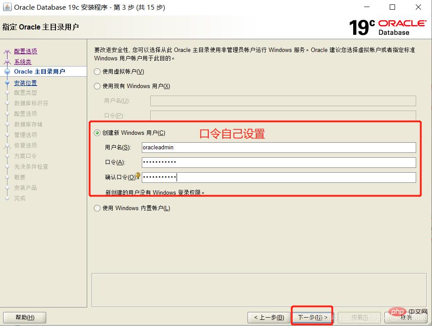This screenshot has height=326, width=432.
Task: Go to the 安装位置 step link
Action: pyautogui.click(x=26, y=83)
